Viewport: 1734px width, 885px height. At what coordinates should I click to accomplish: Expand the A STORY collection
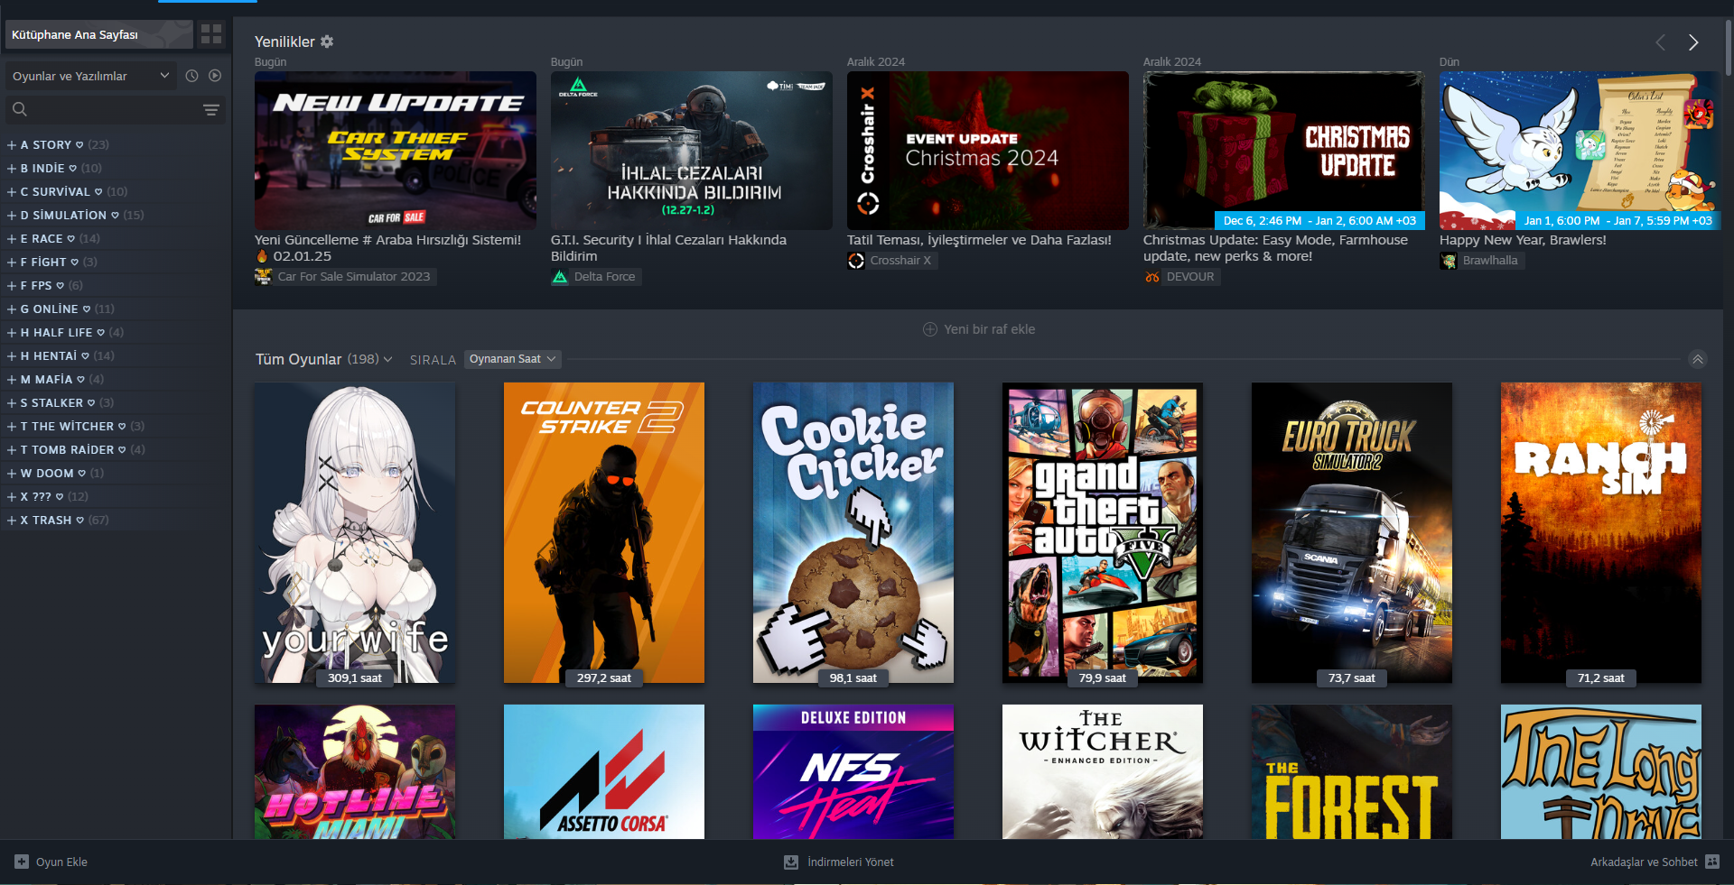pyautogui.click(x=12, y=144)
